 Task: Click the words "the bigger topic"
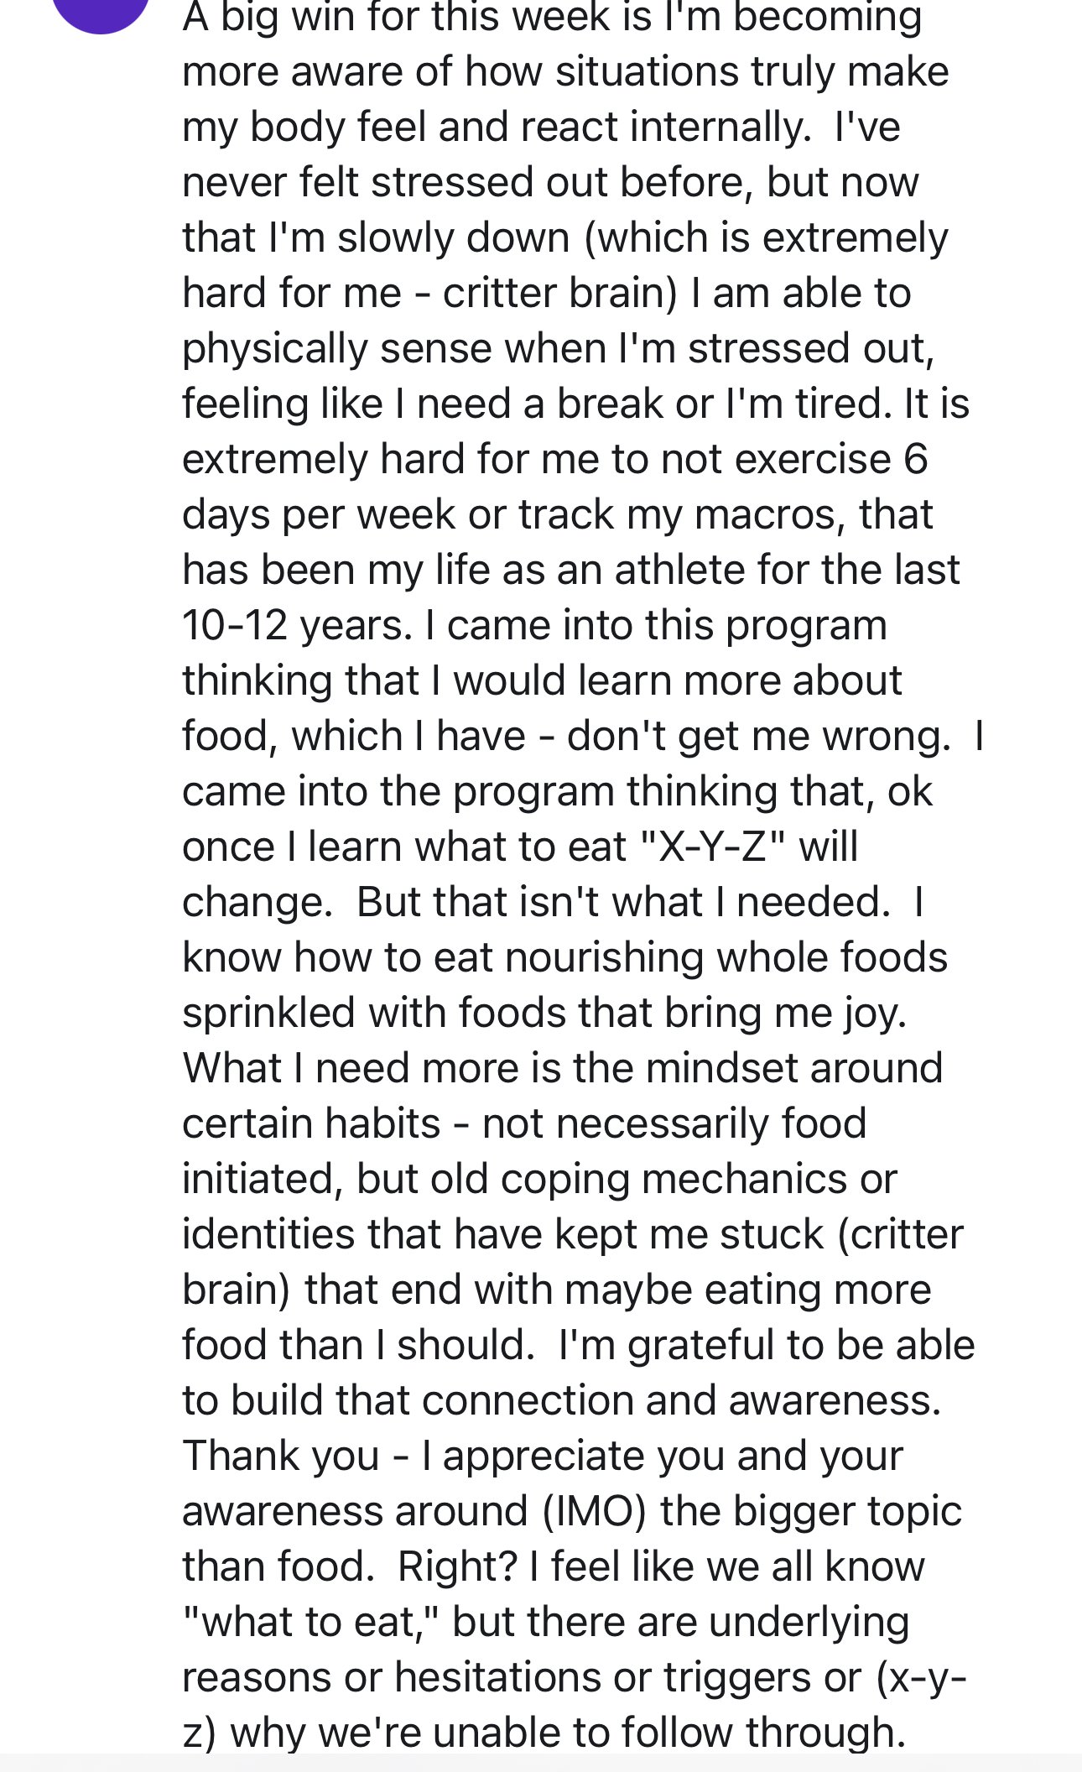point(810,1511)
